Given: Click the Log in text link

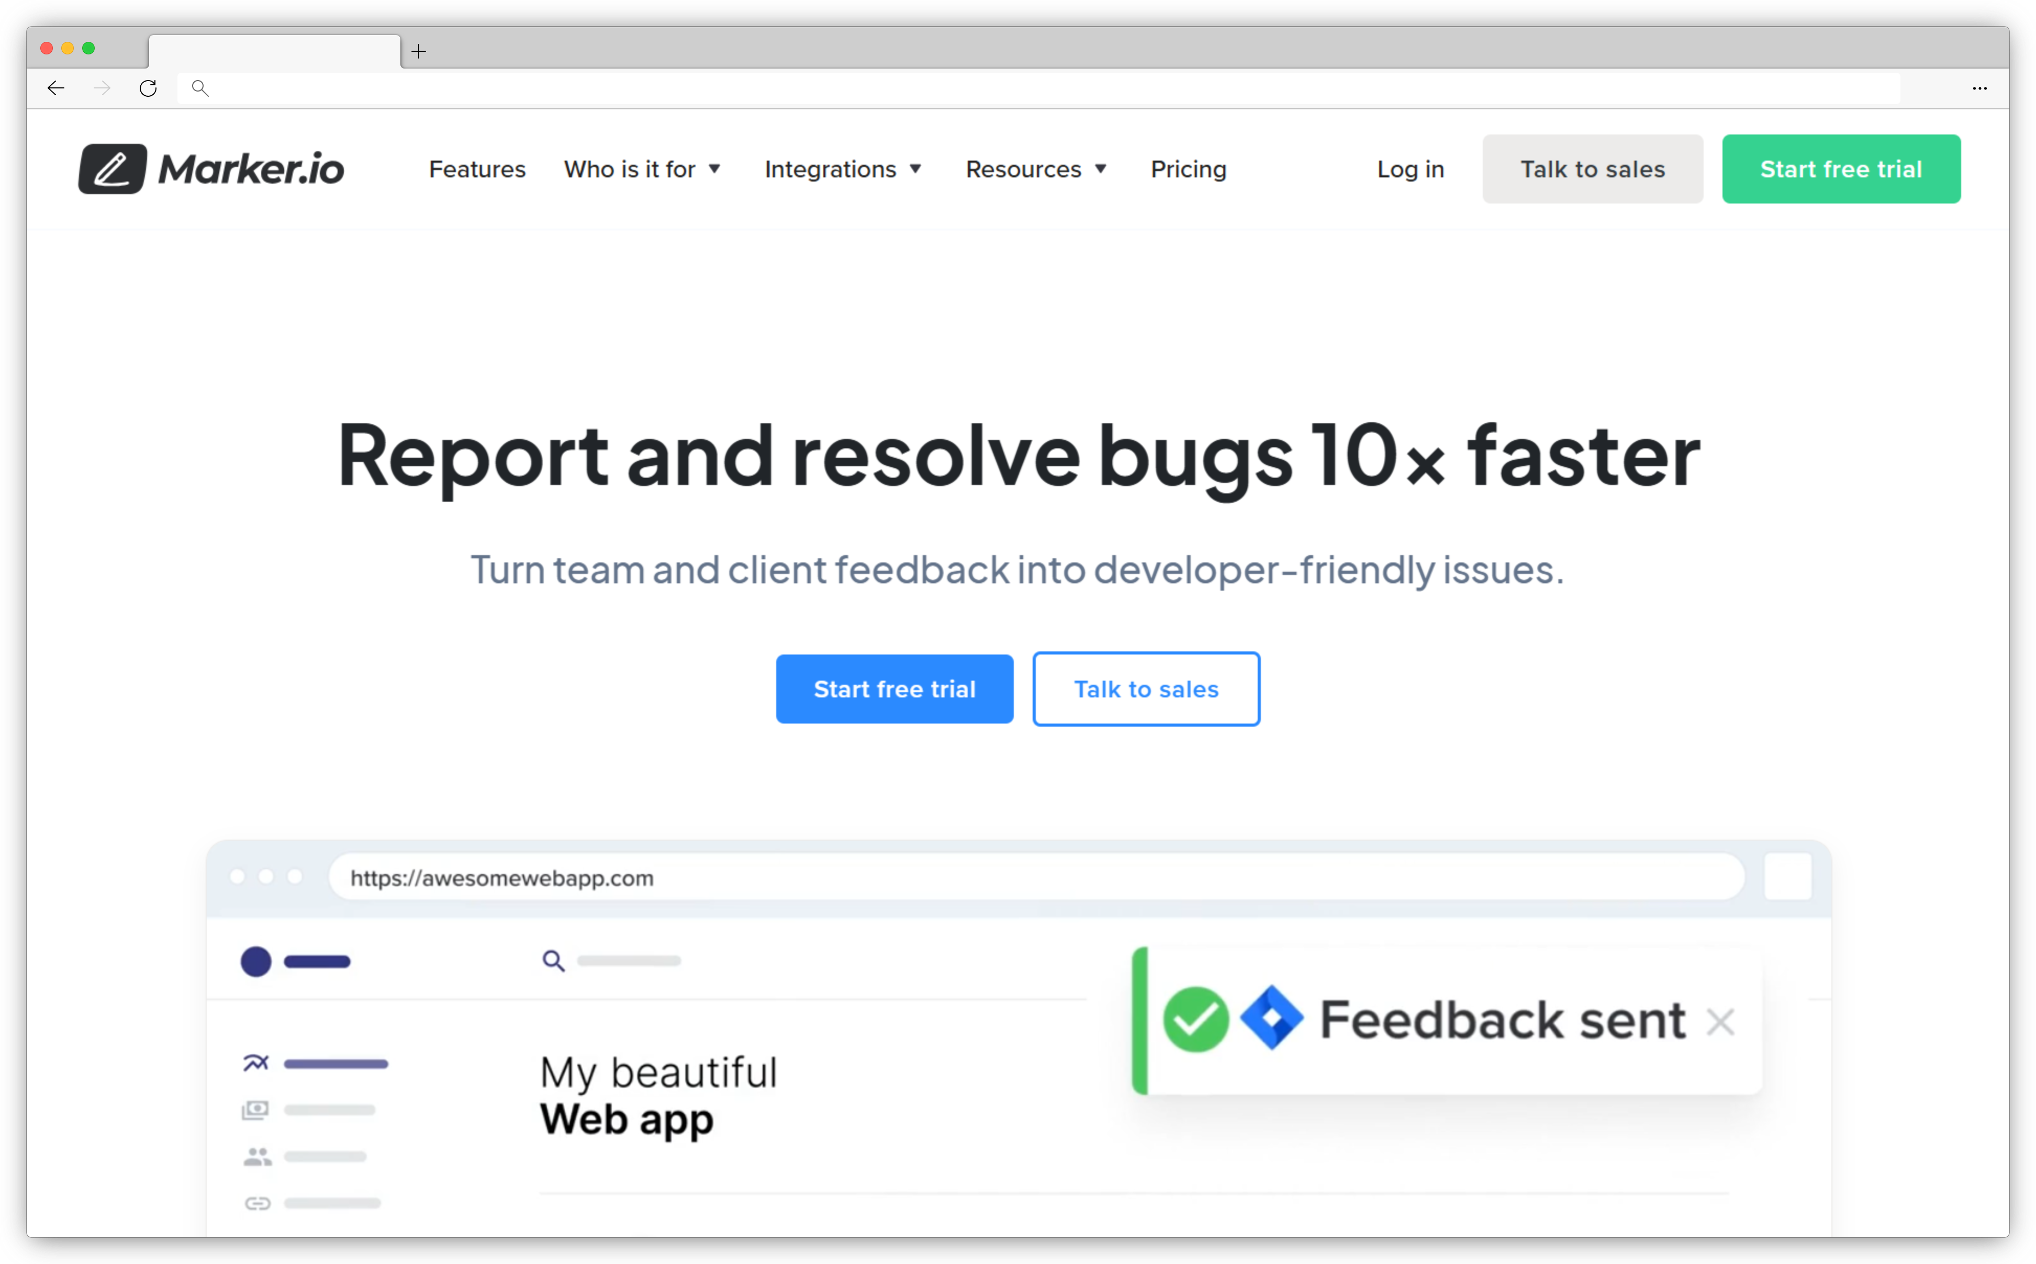Looking at the screenshot, I should (1410, 167).
